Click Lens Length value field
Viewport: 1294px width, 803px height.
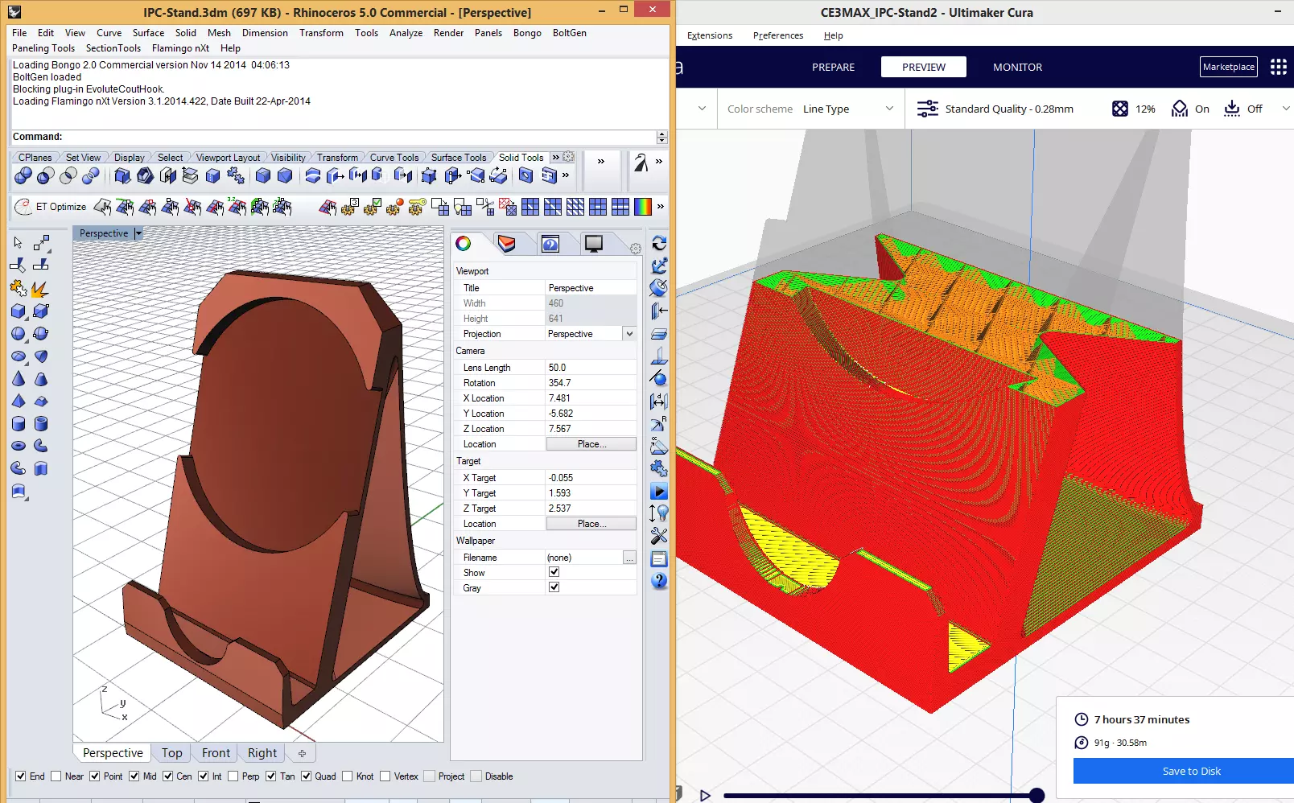coord(591,368)
